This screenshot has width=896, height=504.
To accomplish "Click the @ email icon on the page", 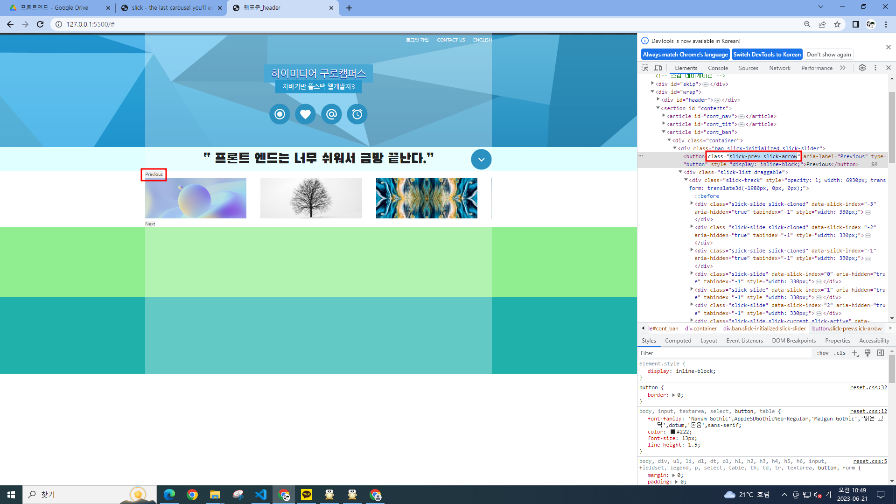I will (331, 114).
